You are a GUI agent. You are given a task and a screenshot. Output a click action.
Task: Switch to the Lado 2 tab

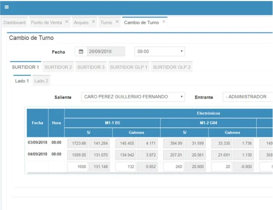pos(41,81)
